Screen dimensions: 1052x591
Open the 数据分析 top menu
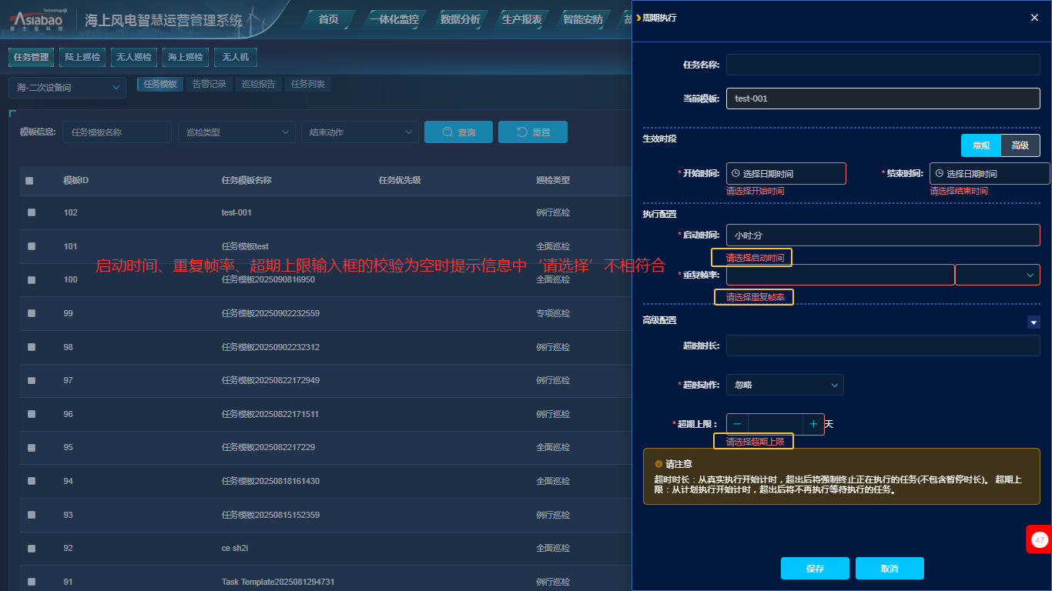click(x=460, y=20)
